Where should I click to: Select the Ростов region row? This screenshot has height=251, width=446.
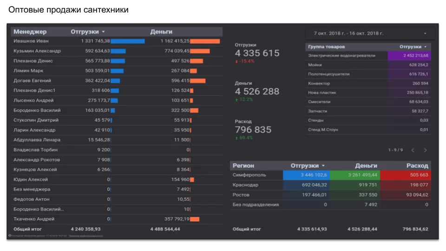(x=330, y=195)
